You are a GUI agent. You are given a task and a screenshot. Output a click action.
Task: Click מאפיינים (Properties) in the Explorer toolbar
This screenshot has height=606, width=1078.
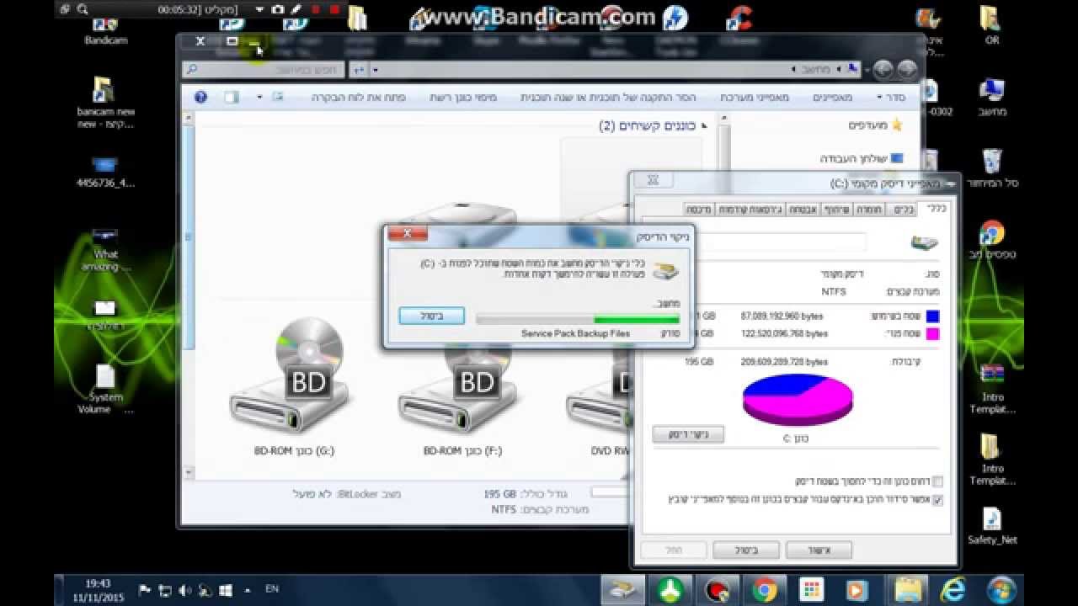tap(833, 98)
